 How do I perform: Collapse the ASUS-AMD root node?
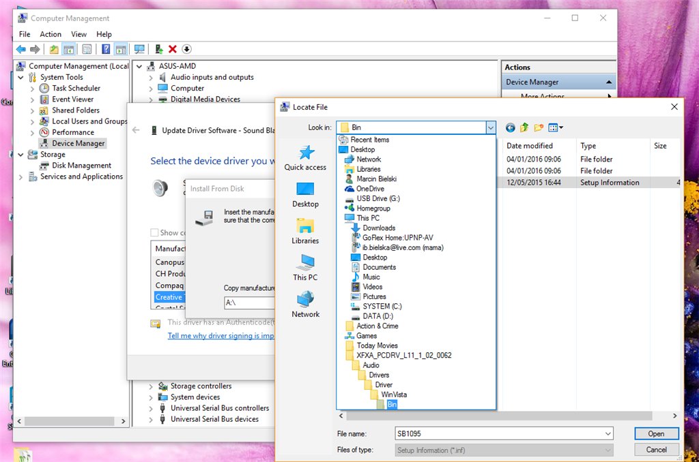click(139, 67)
